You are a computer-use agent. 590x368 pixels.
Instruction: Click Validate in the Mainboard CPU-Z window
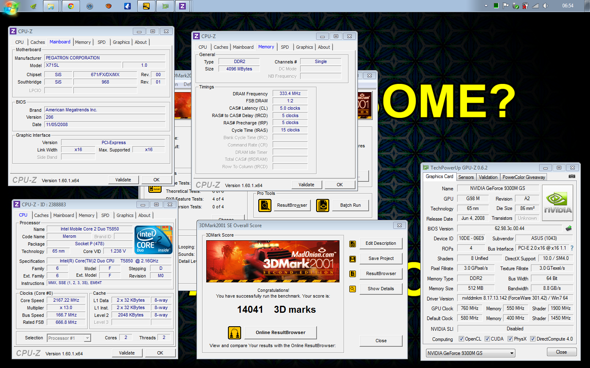tap(123, 180)
